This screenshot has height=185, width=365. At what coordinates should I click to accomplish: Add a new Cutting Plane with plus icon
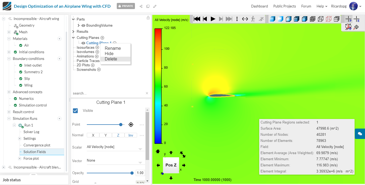(102, 38)
